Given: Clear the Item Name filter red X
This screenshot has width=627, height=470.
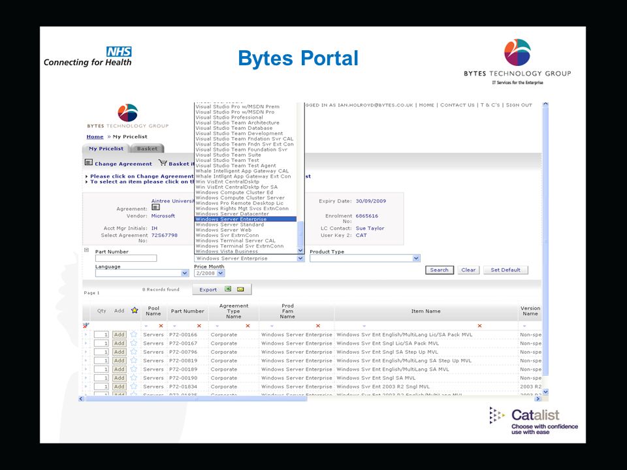Looking at the screenshot, I should click(x=479, y=326).
